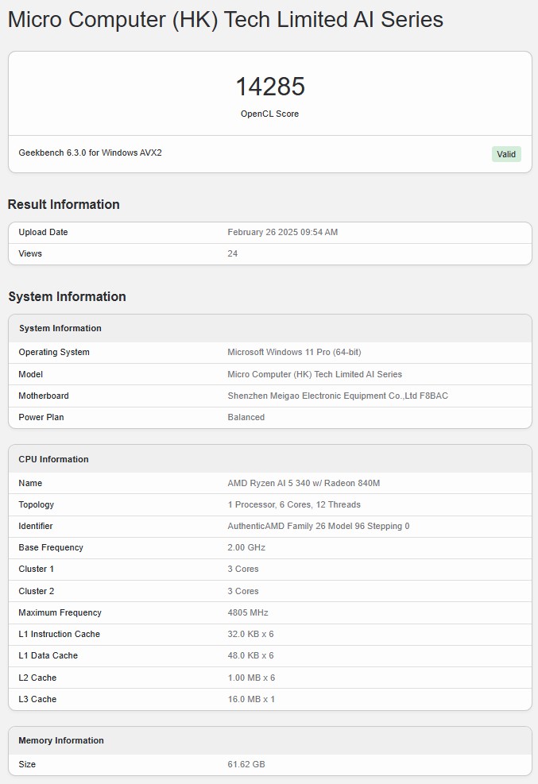
Task: Click the Motherboard value Shenzhen Meigao F8BAC
Action: 338,396
